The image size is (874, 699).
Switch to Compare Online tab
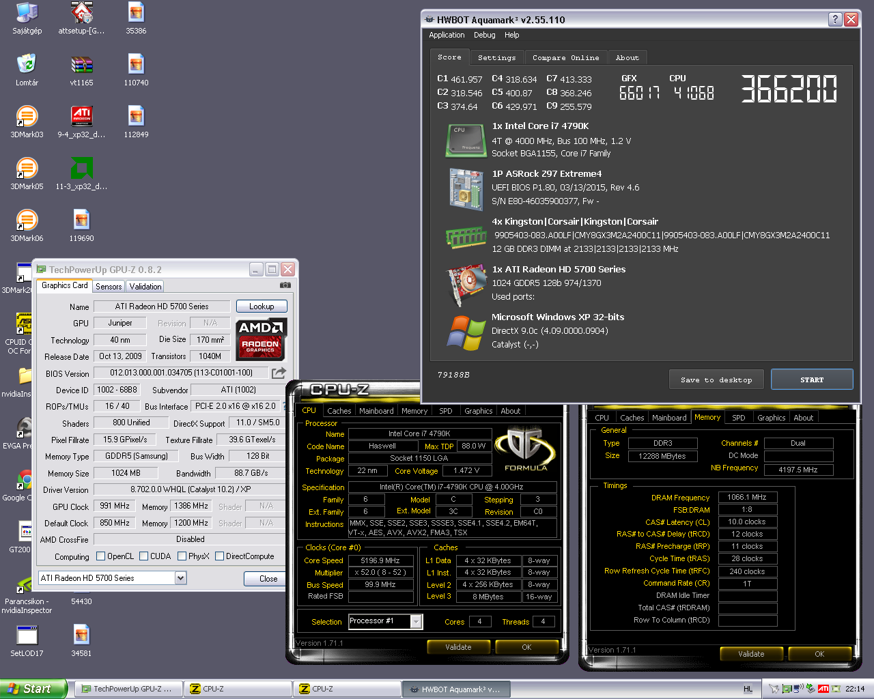(566, 58)
